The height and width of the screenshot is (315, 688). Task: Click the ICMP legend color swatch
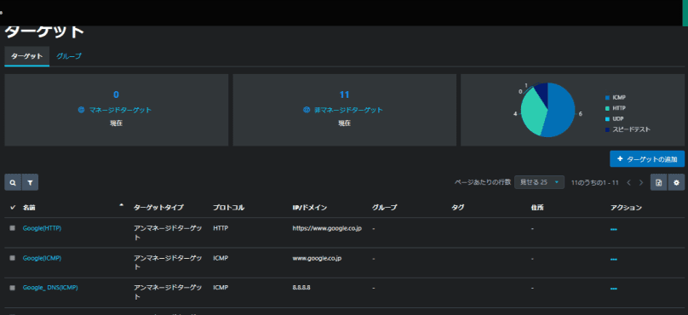point(607,97)
